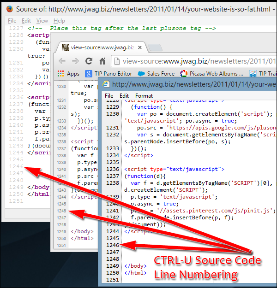
Task: Click the Firefox source window title bar text
Action: 145,9
